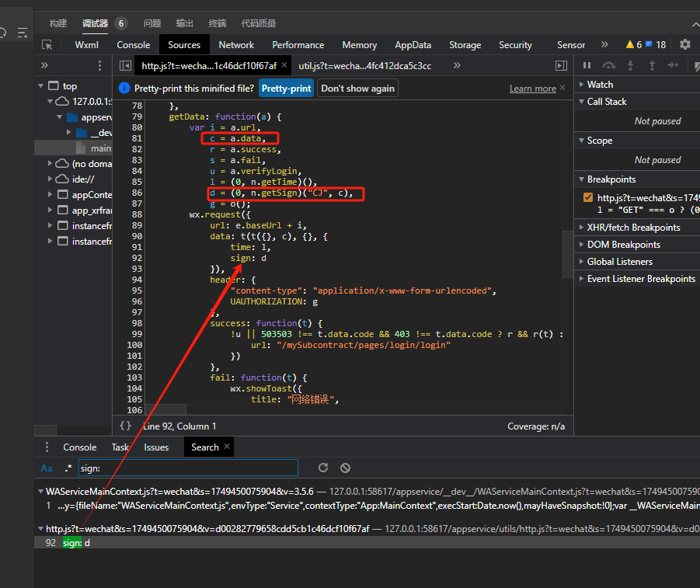Image resolution: width=700 pixels, height=588 pixels.
Task: Expand DOM Breakpoints section
Action: (581, 244)
